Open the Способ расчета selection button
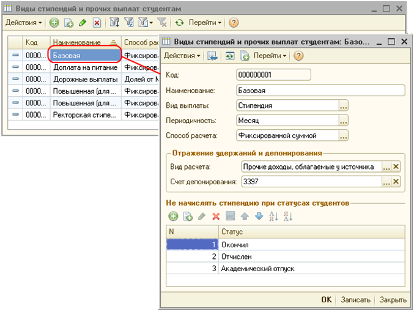This screenshot has width=414, height=311. tap(344, 135)
